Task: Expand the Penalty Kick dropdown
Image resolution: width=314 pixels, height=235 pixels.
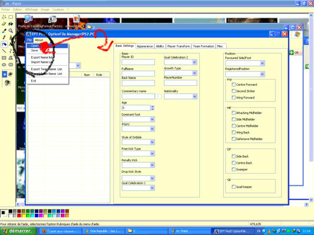Action: click(152, 165)
